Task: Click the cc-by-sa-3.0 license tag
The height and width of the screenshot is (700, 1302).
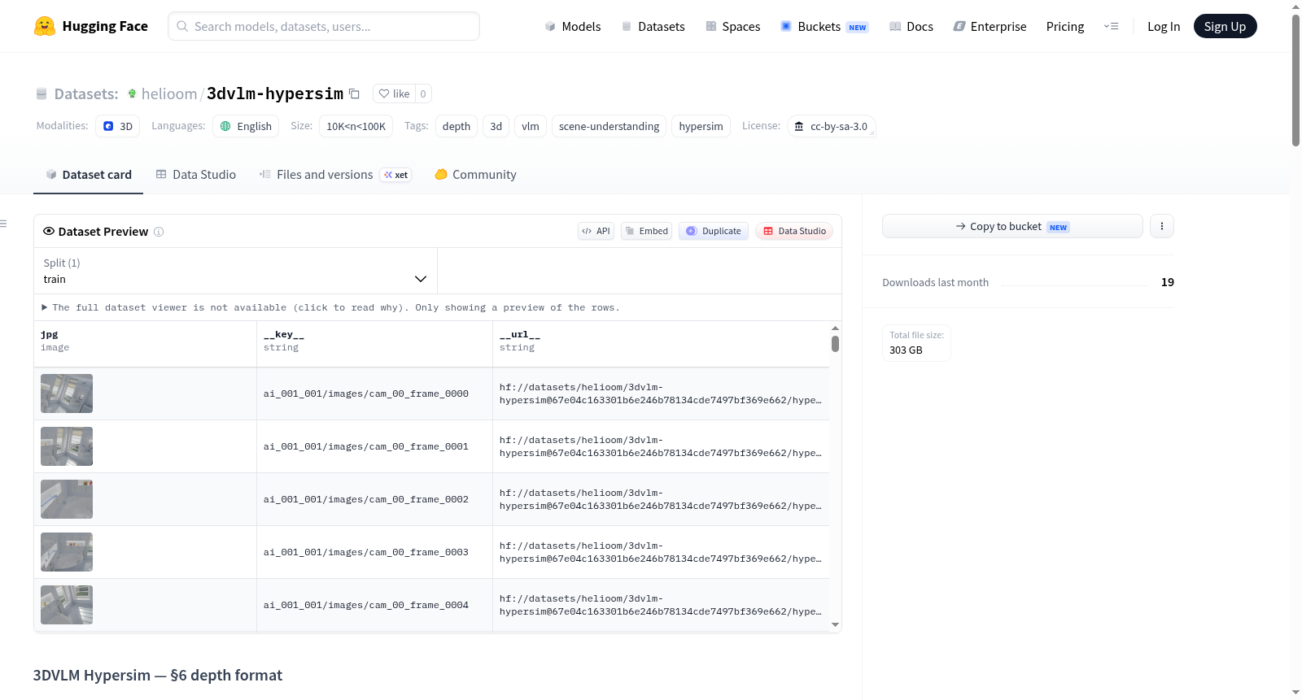Action: (x=831, y=126)
